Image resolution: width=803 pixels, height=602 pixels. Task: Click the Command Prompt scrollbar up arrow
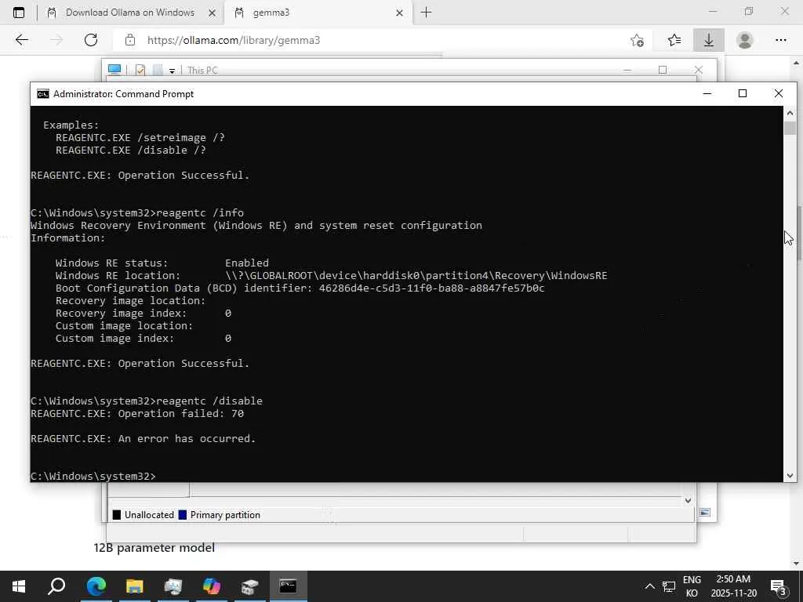point(790,113)
